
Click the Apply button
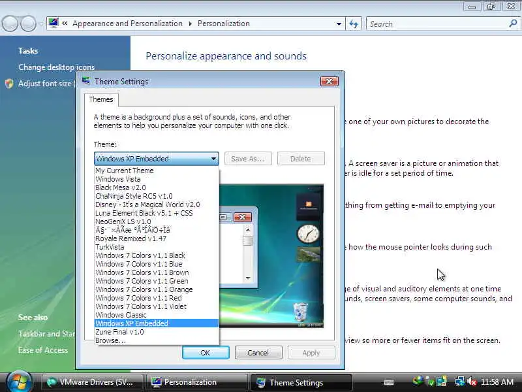point(311,353)
